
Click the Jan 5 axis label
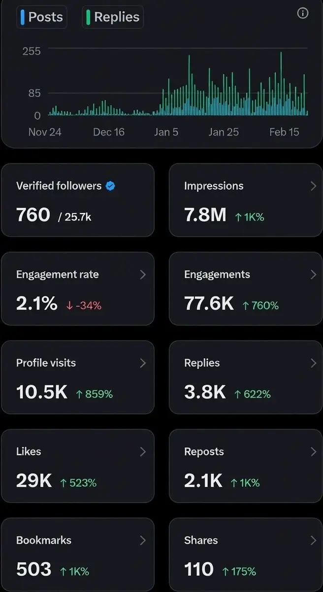[166, 132]
